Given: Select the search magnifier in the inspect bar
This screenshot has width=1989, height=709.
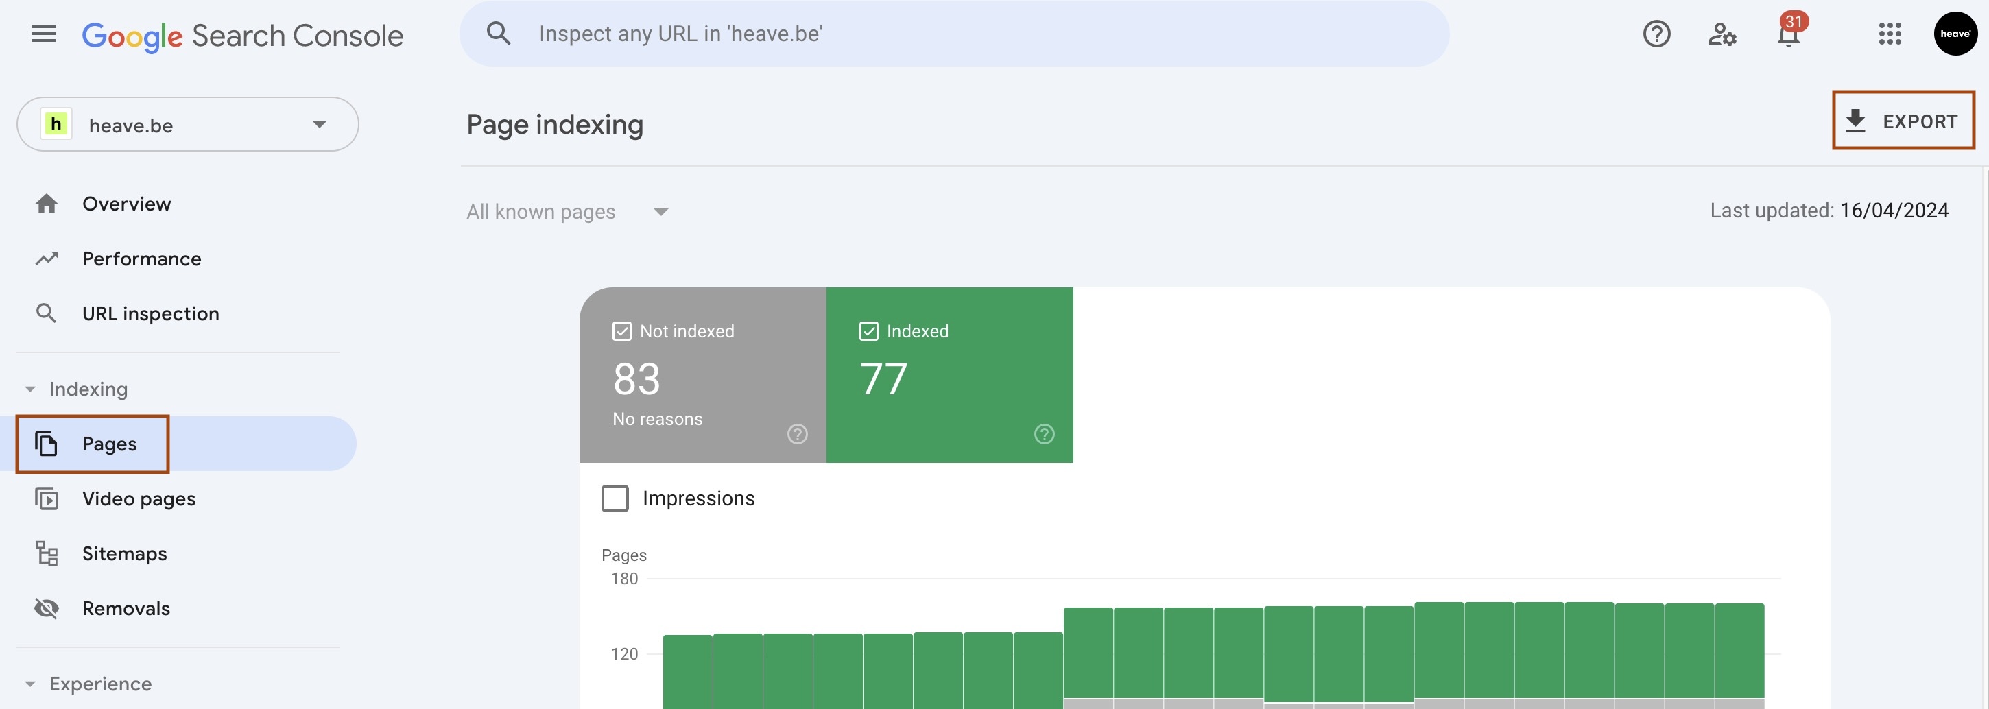Looking at the screenshot, I should pyautogui.click(x=499, y=32).
